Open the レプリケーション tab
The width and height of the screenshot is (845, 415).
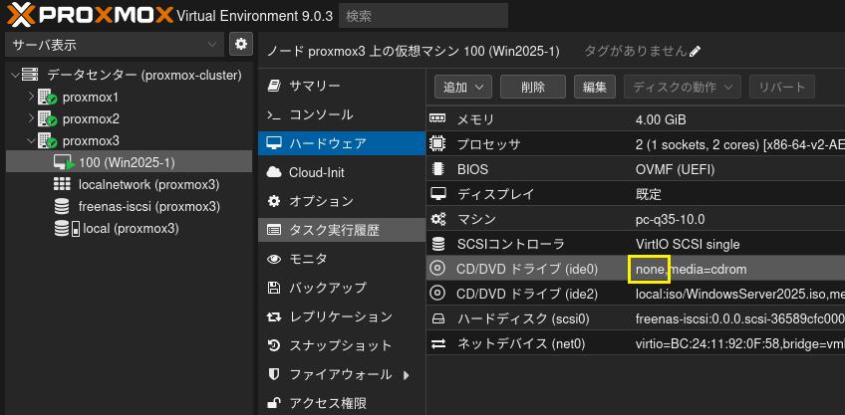[x=342, y=316]
